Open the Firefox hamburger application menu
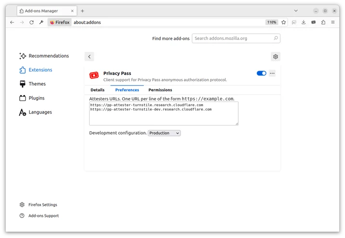345x238 pixels. (333, 22)
